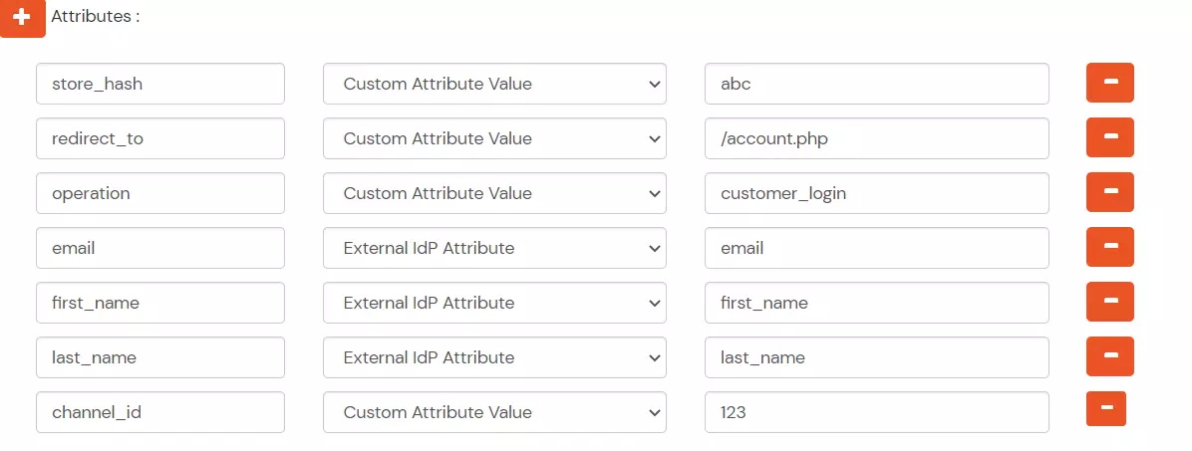
Task: Remove the redirect_to attribute row
Action: 1109,138
